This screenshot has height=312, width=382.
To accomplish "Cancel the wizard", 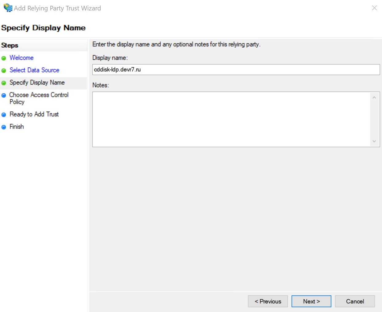I will click(x=355, y=301).
